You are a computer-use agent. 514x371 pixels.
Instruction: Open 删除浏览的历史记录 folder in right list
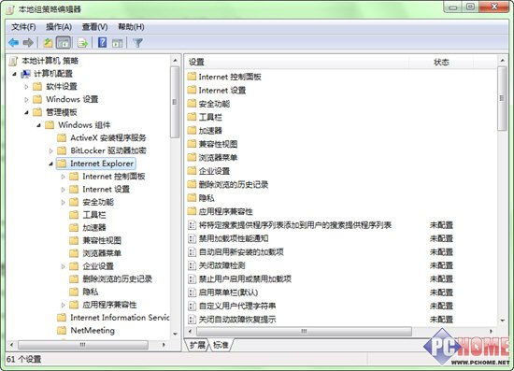[234, 184]
